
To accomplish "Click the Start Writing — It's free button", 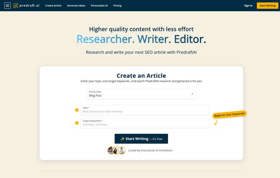I will pos(141,138).
